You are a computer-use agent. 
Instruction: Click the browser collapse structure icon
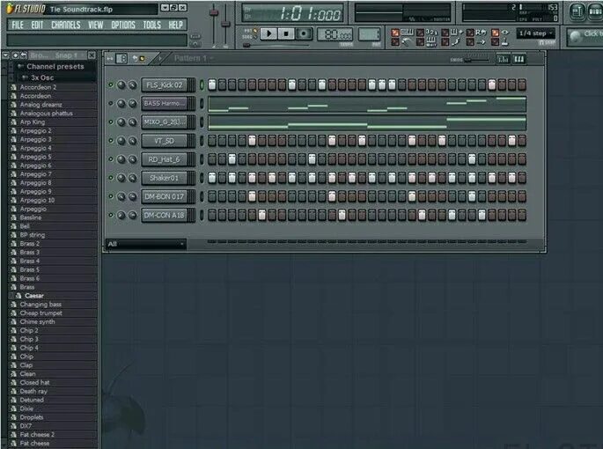(24, 55)
